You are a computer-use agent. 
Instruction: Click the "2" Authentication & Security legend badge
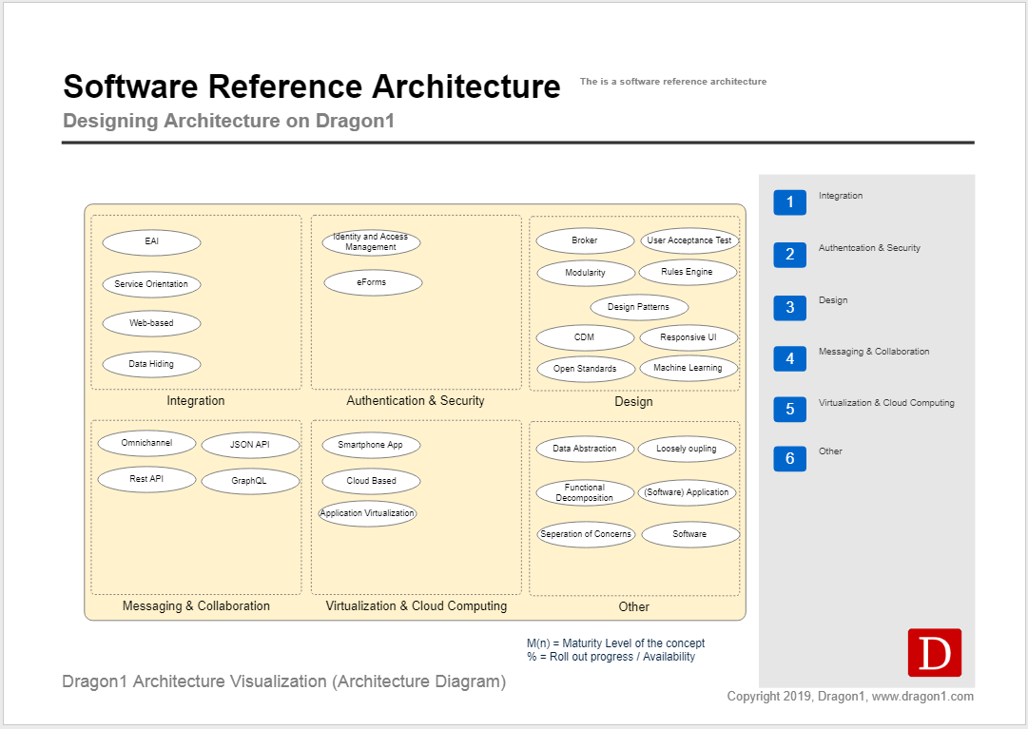click(789, 255)
